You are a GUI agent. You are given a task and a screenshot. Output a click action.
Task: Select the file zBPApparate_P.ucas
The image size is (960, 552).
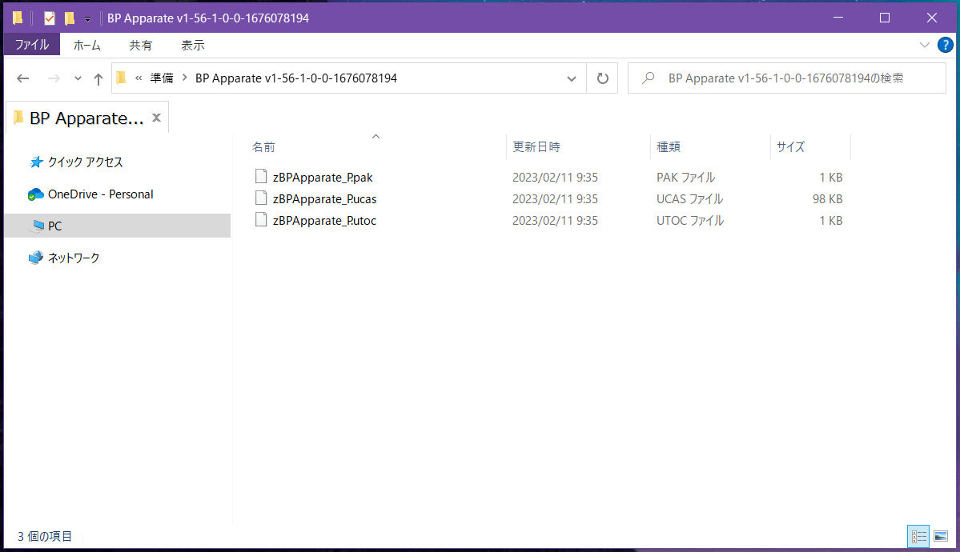[324, 199]
